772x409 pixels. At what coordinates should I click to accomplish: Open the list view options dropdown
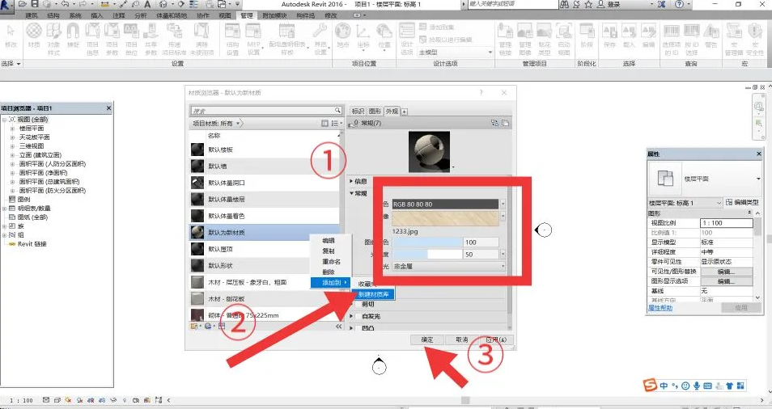pyautogui.click(x=337, y=124)
